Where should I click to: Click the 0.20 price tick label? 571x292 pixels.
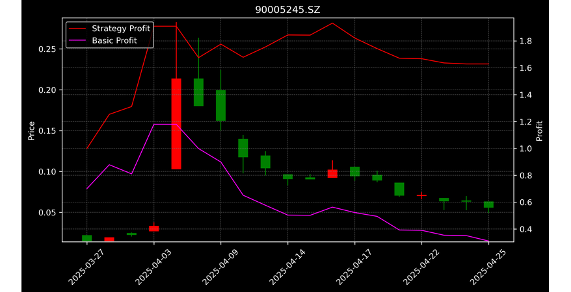[47, 90]
